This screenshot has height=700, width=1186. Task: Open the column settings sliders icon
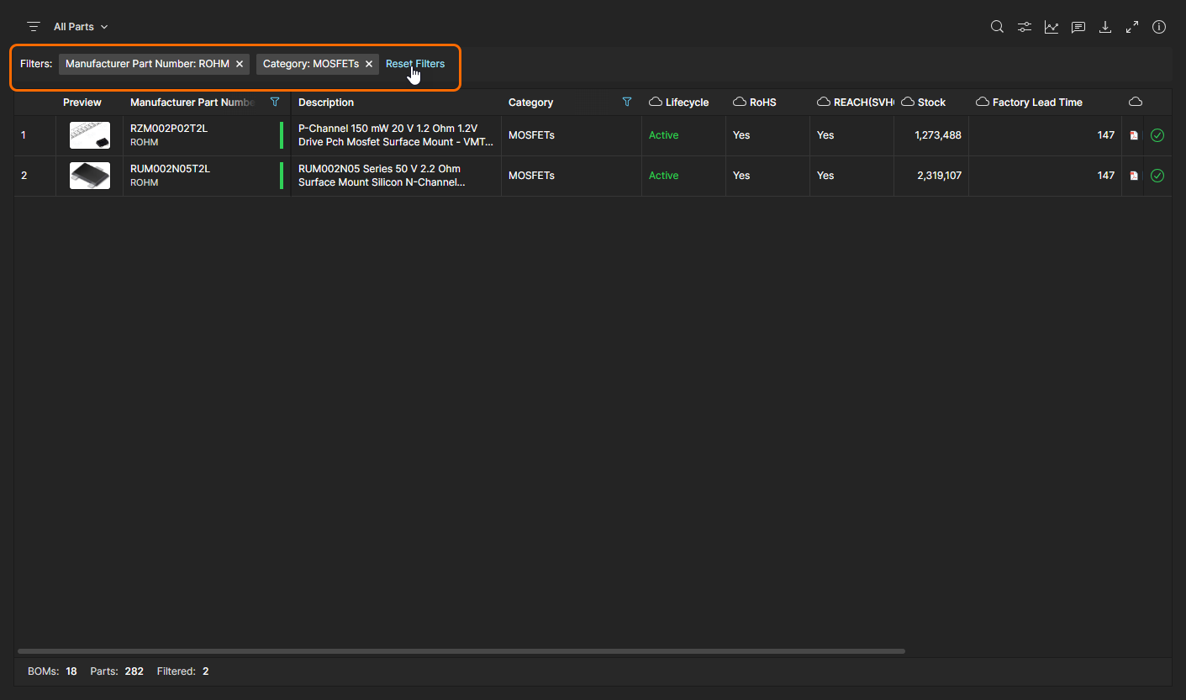[1024, 27]
